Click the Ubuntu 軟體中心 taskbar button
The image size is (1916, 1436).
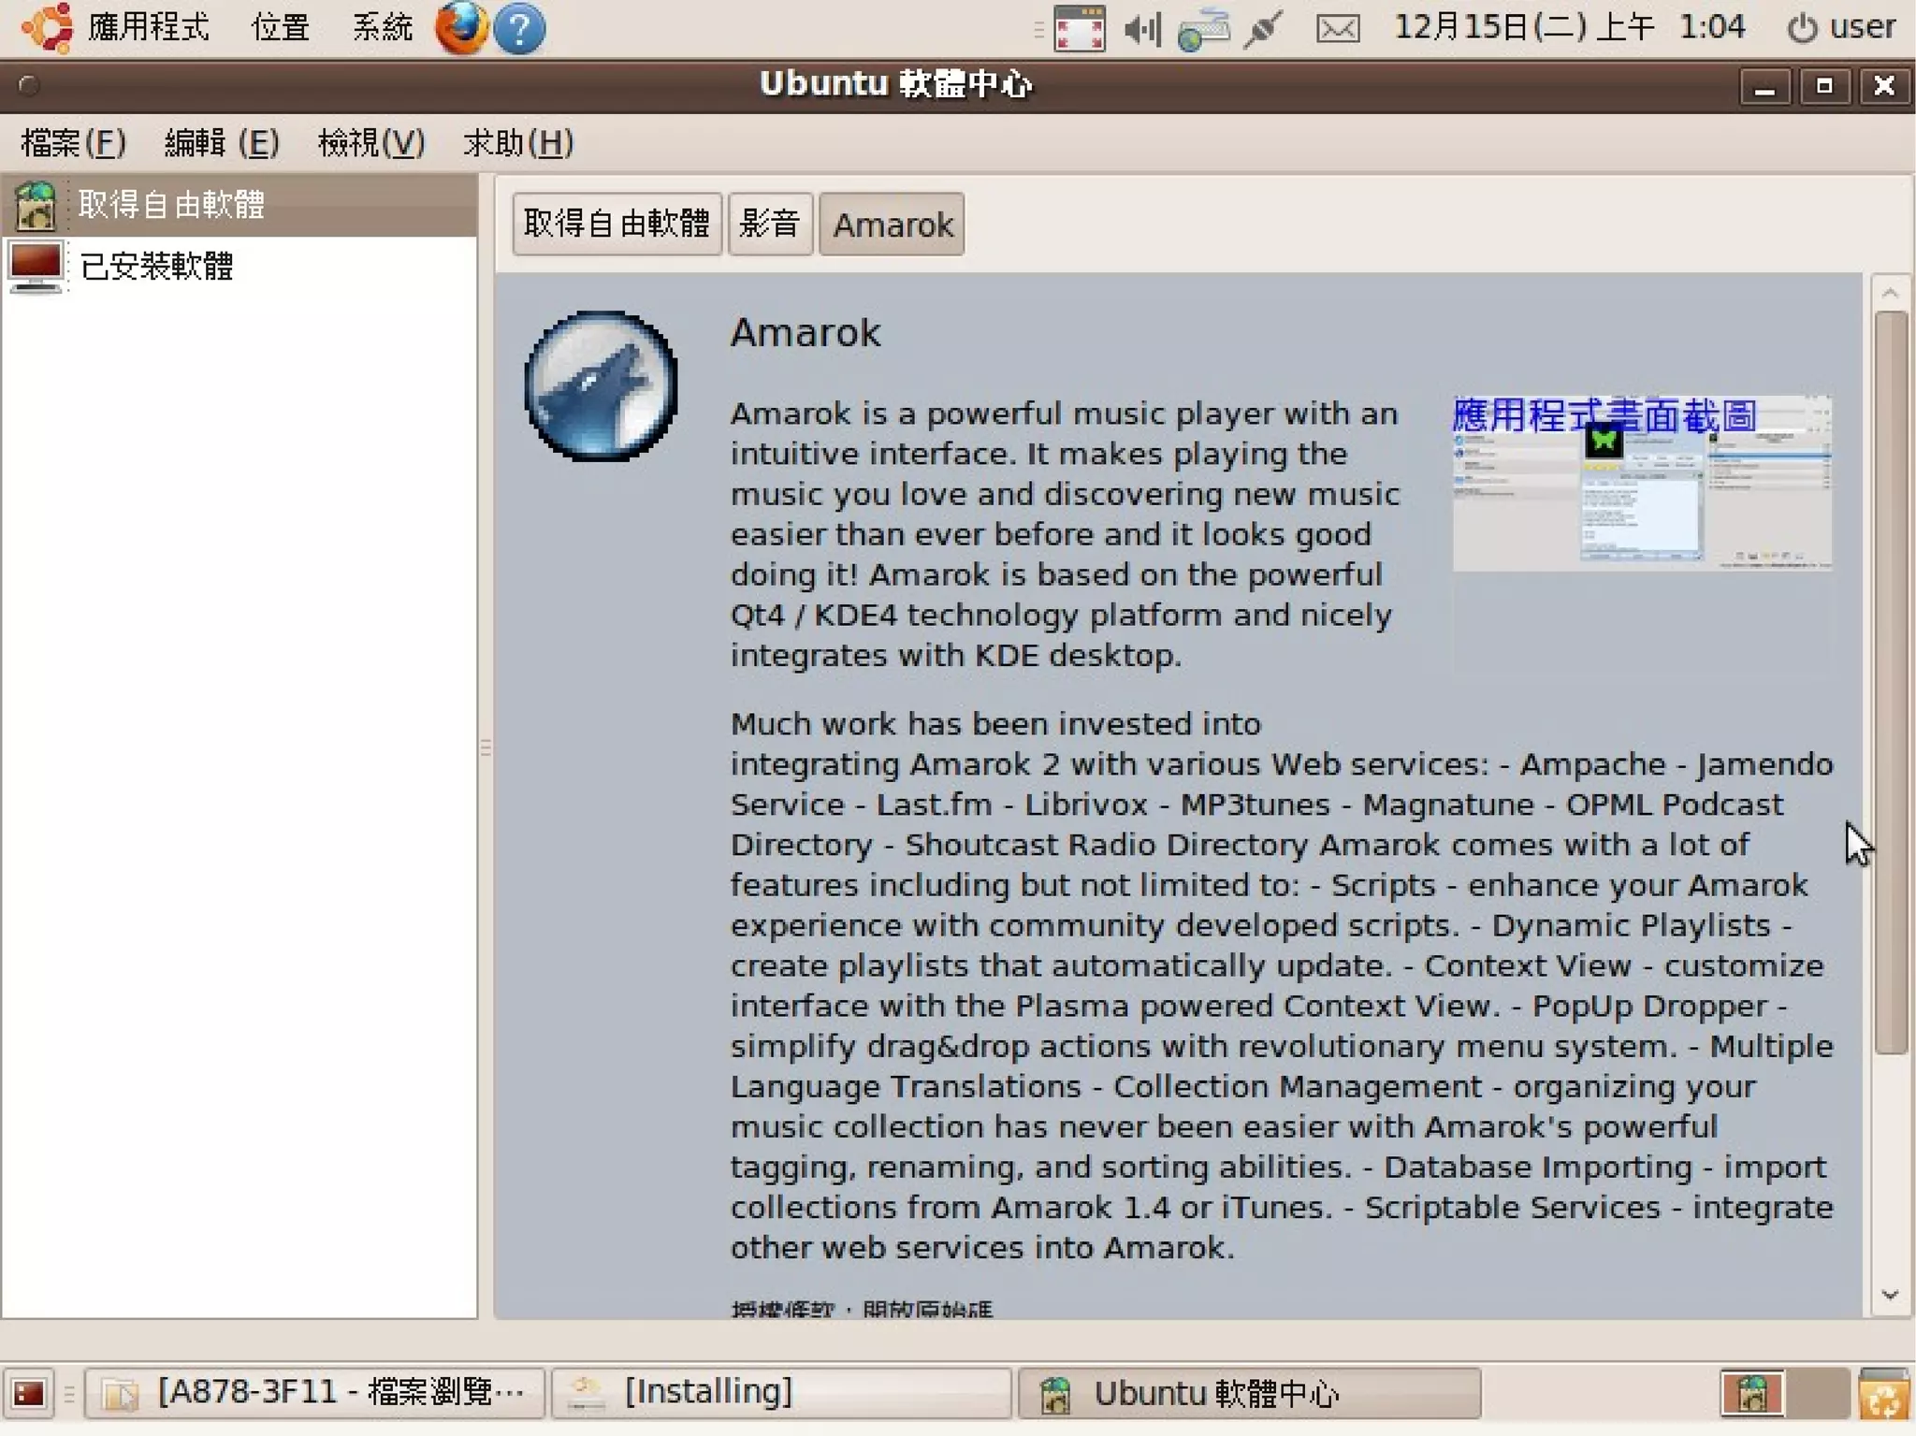tap(1249, 1394)
